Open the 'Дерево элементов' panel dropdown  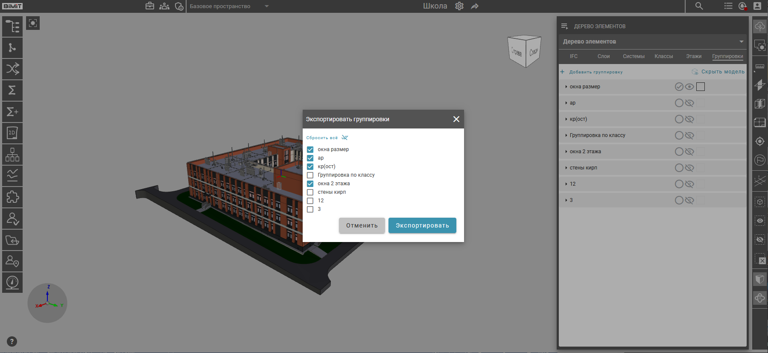[x=742, y=41]
